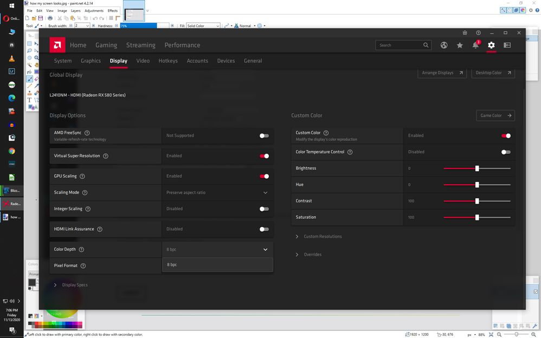
Task: Choose 8 bpc option in the list
Action: click(217, 264)
